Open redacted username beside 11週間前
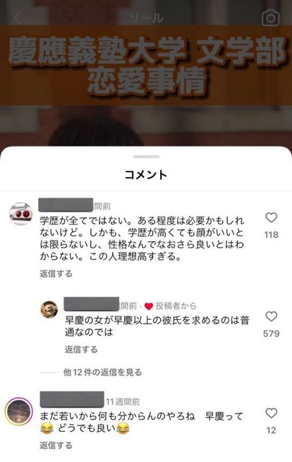 point(72,399)
